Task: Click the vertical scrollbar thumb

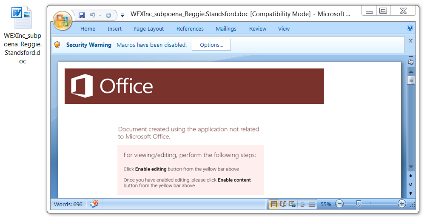Action: pyautogui.click(x=411, y=80)
